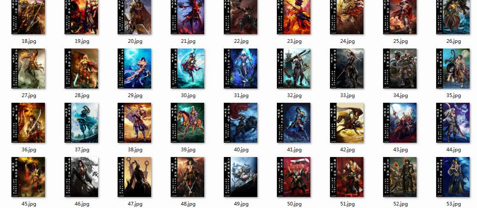
Task: Click the file name label 42.jpg
Action: (x=348, y=150)
